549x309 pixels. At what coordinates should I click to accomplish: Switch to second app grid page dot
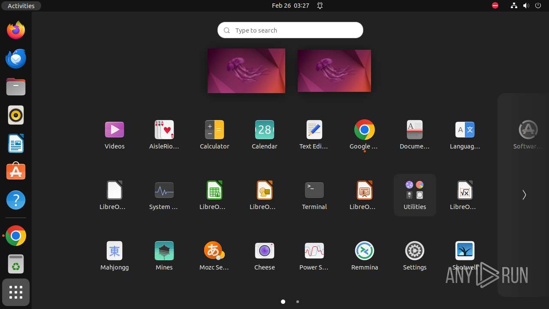(298, 302)
